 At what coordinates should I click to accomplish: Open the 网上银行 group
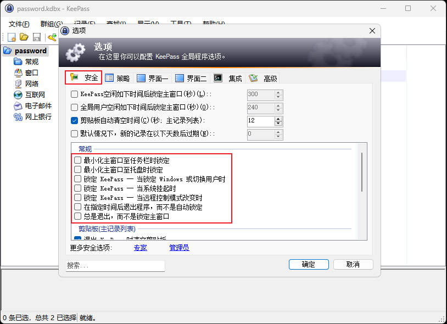pos(38,117)
